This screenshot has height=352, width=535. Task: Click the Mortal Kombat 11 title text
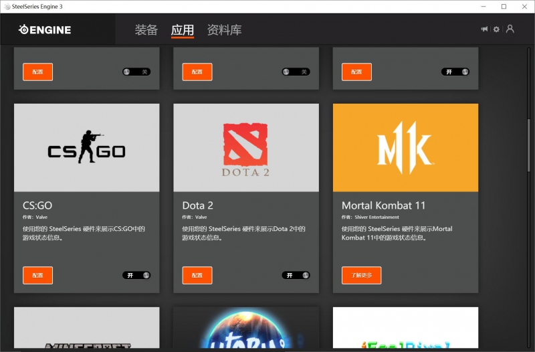tap(383, 205)
